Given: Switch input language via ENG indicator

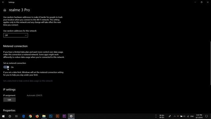Looking at the screenshot, I should 192,116.
